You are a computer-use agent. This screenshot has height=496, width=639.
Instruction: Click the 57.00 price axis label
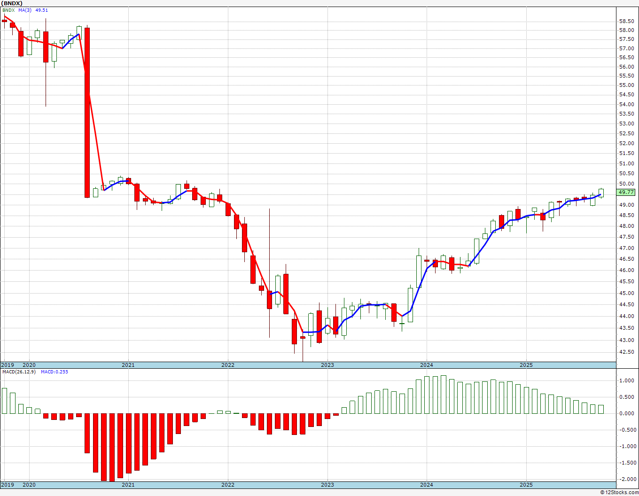pos(626,48)
